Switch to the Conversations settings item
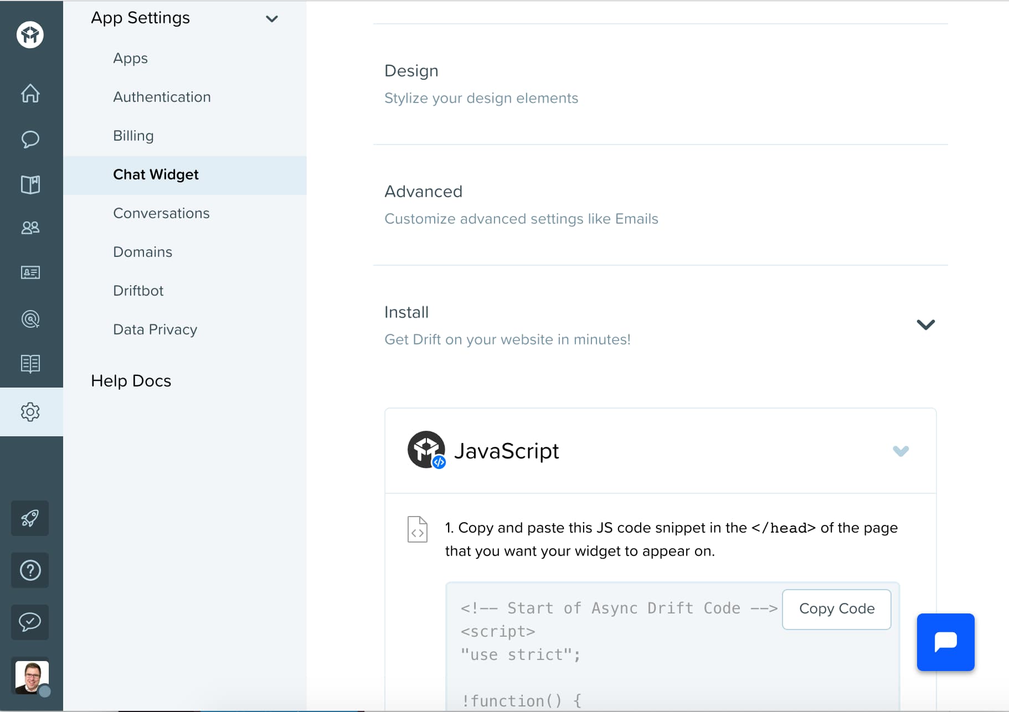1009x712 pixels. pyautogui.click(x=161, y=213)
